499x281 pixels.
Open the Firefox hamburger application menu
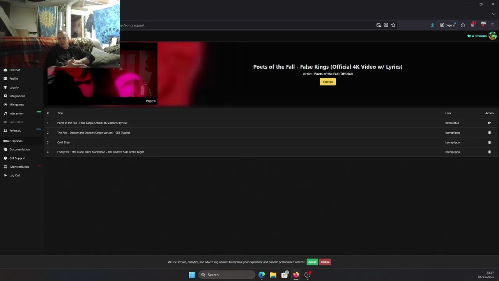coord(493,25)
